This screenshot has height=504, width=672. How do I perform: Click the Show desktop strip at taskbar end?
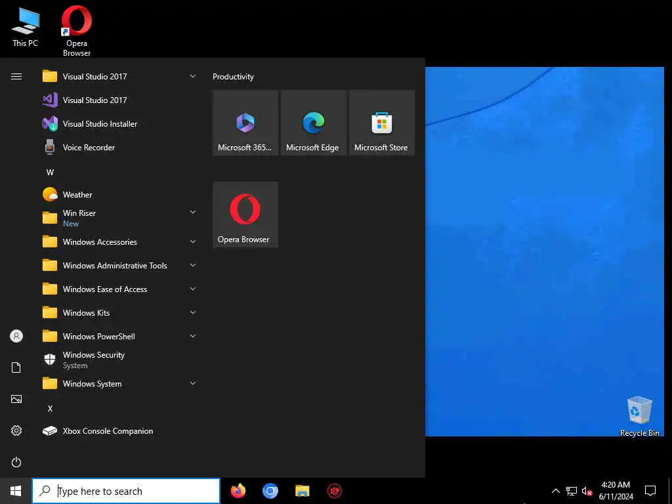pyautogui.click(x=670, y=491)
